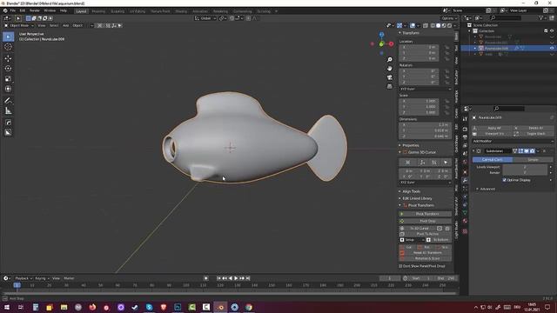
Task: Toggle the camera view icon
Action: [390, 77]
